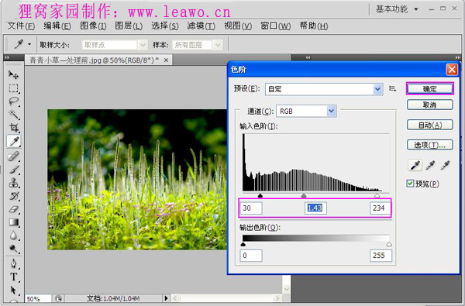465x306 pixels.
Task: Select the Type tool
Action: 13,277
